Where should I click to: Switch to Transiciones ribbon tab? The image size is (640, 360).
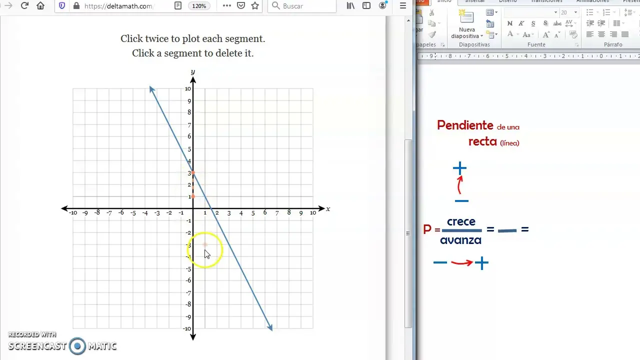pyautogui.click(x=546, y=1)
